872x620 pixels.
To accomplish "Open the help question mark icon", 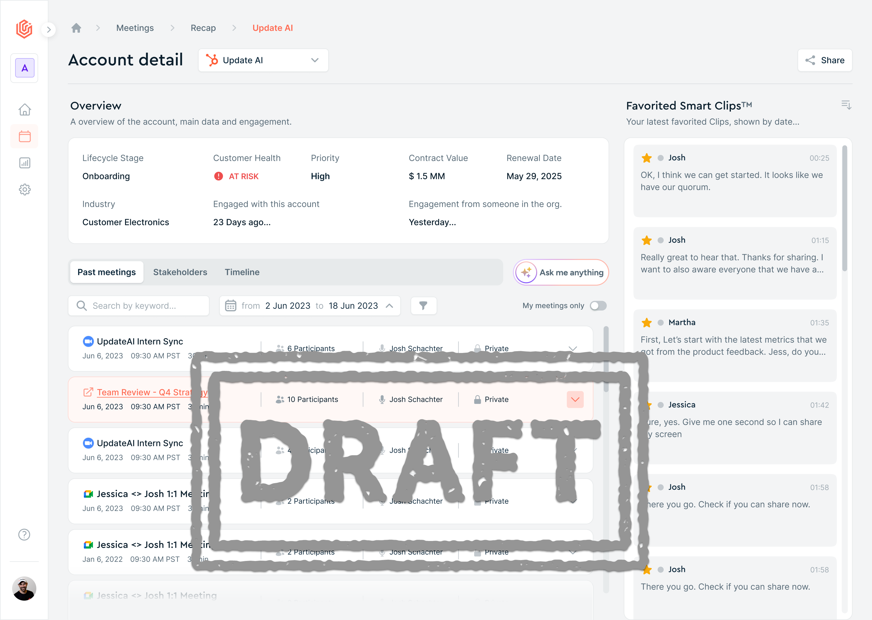I will pos(25,535).
